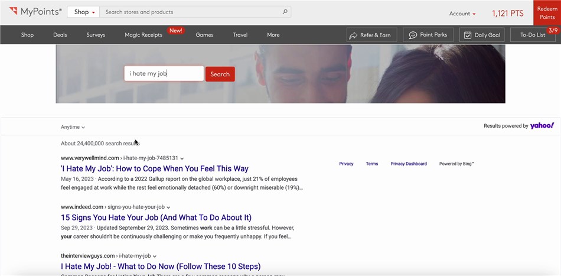
Task: Click the Yahoo logo
Action: point(542,126)
